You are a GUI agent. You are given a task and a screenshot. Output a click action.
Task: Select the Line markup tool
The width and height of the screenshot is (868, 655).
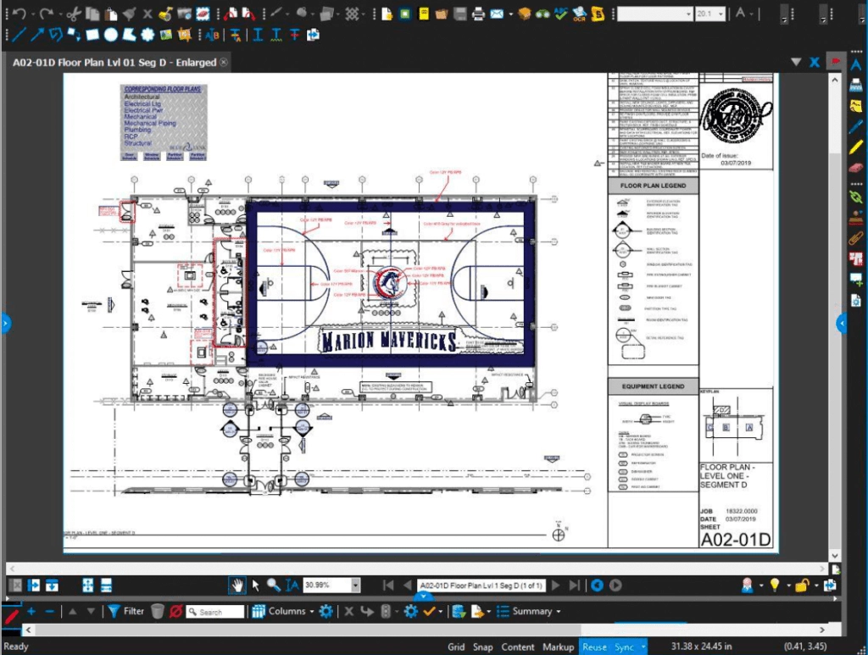(x=19, y=35)
